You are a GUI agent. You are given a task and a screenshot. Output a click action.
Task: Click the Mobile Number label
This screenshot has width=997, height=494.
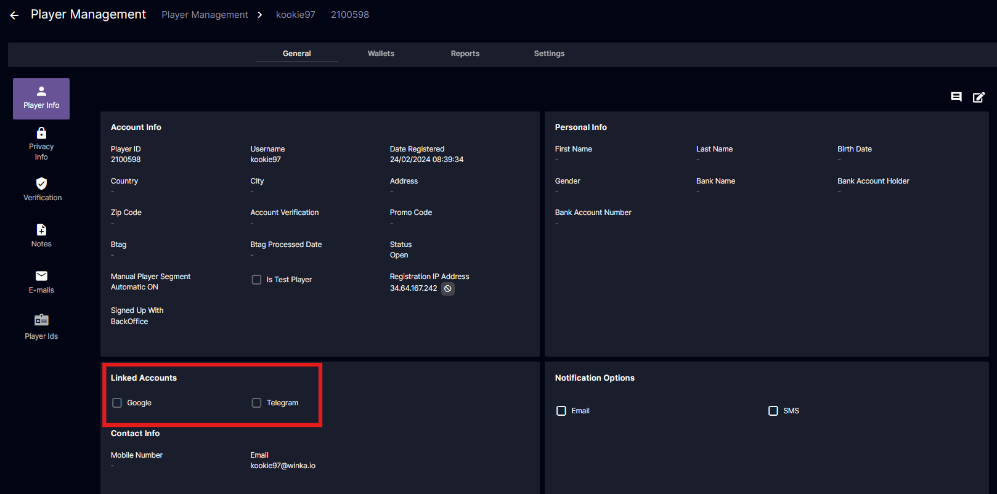click(137, 455)
